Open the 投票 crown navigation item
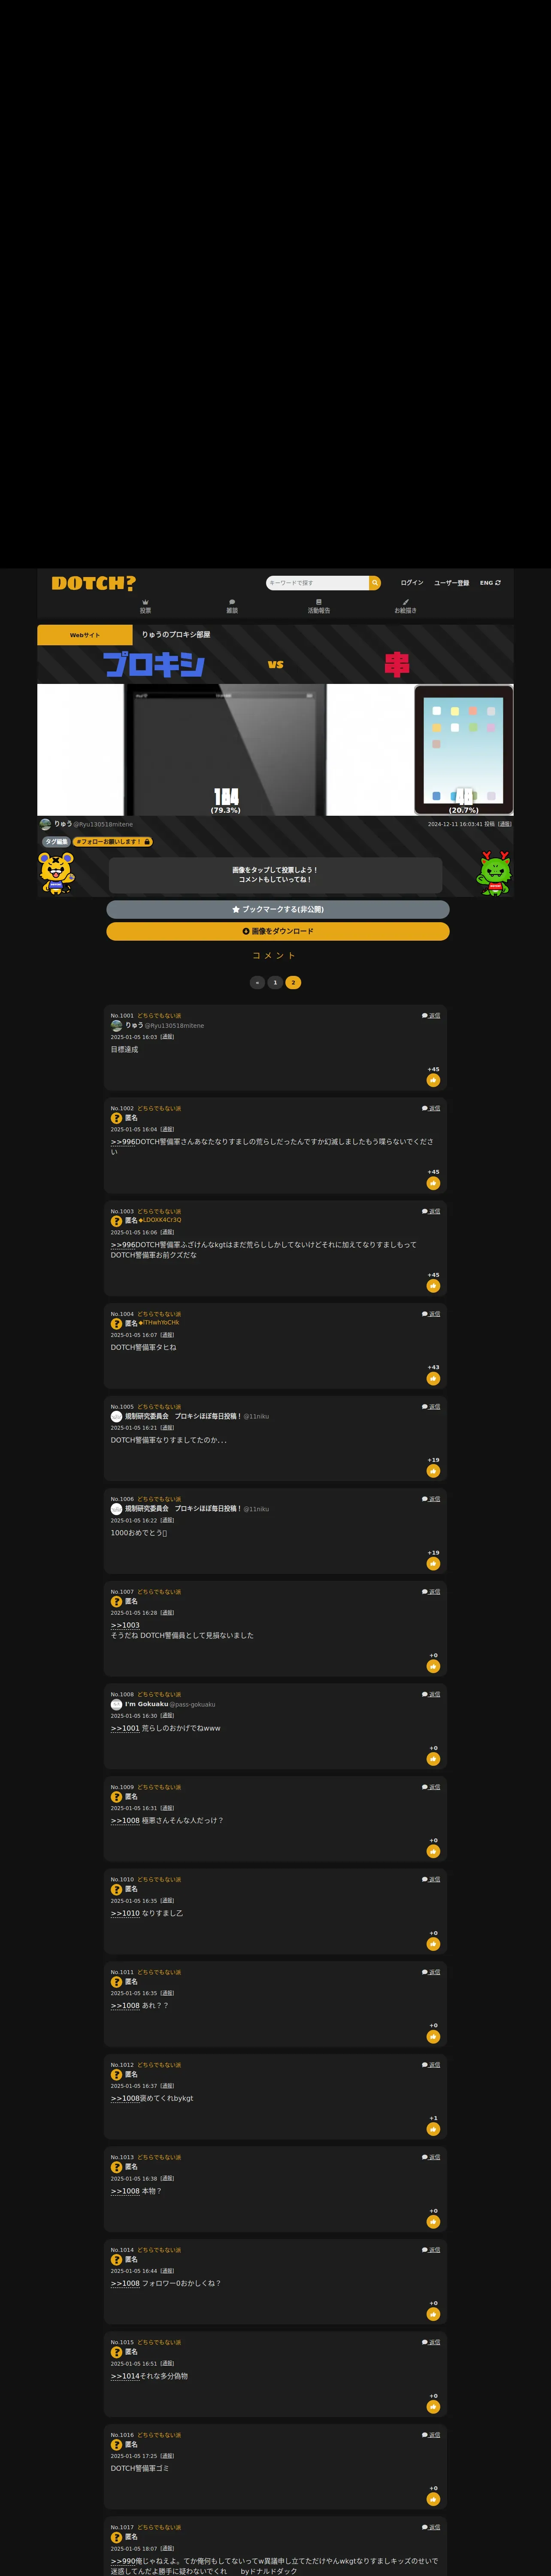551x2576 pixels. (145, 606)
